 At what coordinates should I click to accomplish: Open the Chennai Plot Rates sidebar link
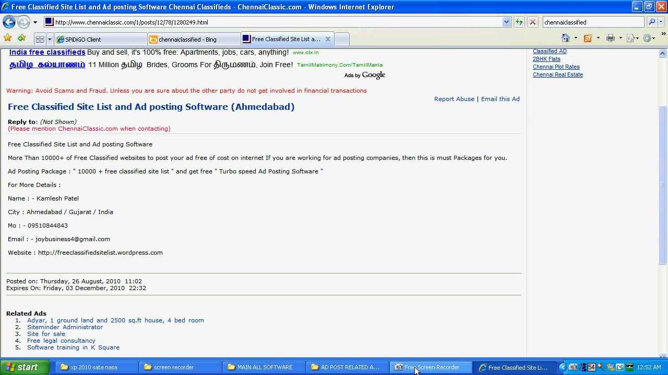click(556, 67)
